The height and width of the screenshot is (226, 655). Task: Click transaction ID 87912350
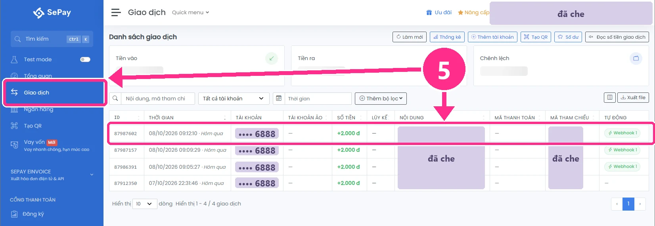tap(125, 183)
